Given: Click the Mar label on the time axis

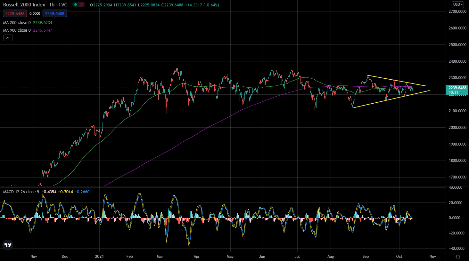Looking at the screenshot, I should coord(160,257).
